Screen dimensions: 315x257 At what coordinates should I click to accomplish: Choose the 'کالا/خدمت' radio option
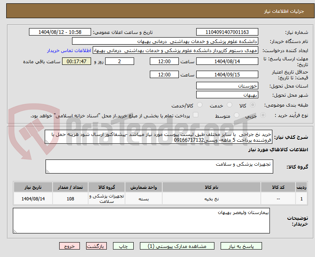point(200,105)
